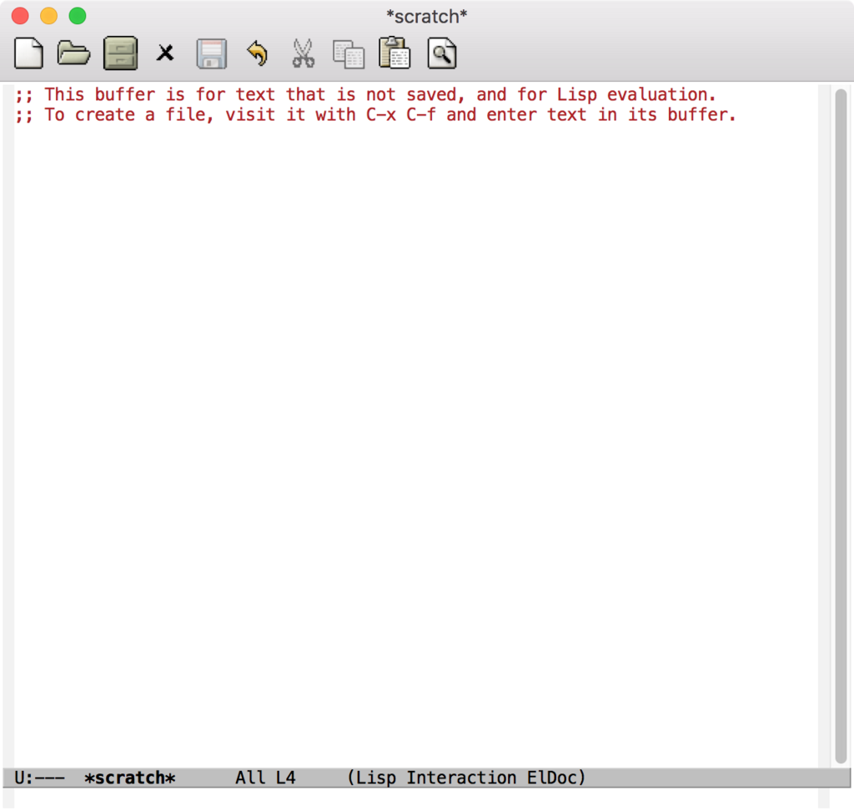Click the U:--- coding status in mode line

39,778
